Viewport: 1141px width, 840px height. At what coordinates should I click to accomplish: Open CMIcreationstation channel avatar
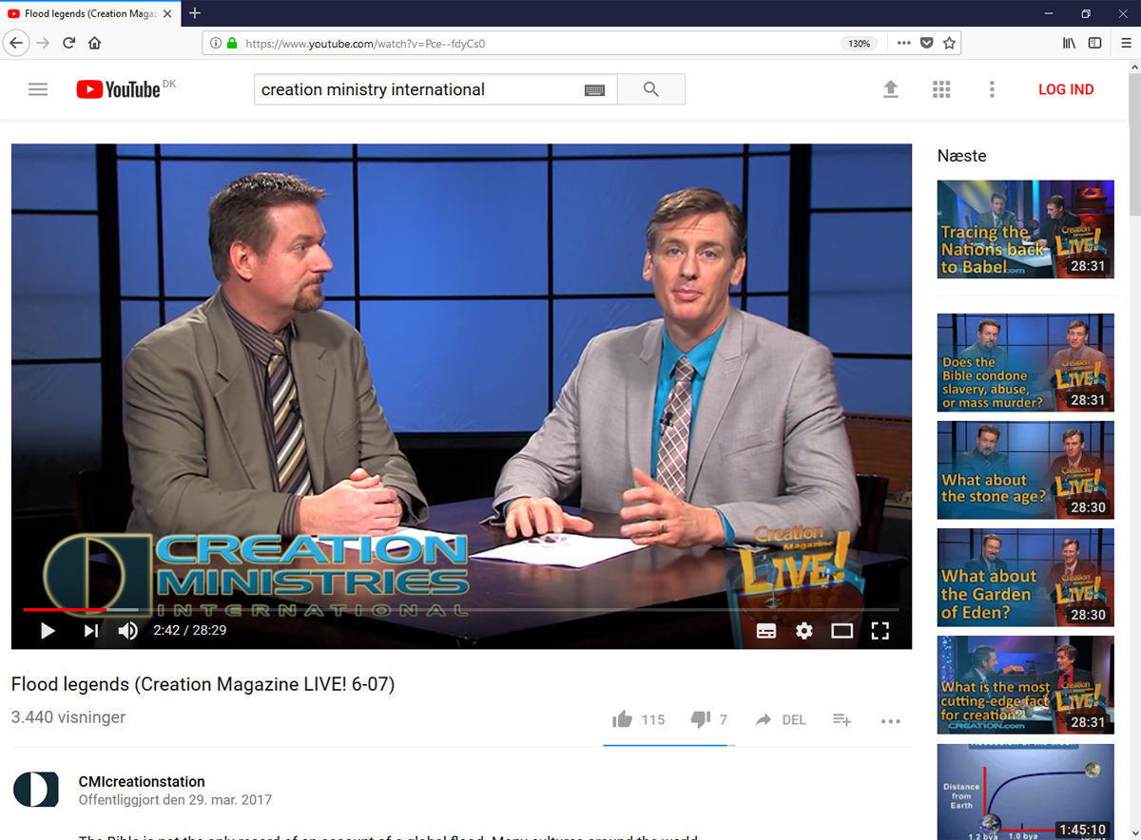click(x=35, y=790)
